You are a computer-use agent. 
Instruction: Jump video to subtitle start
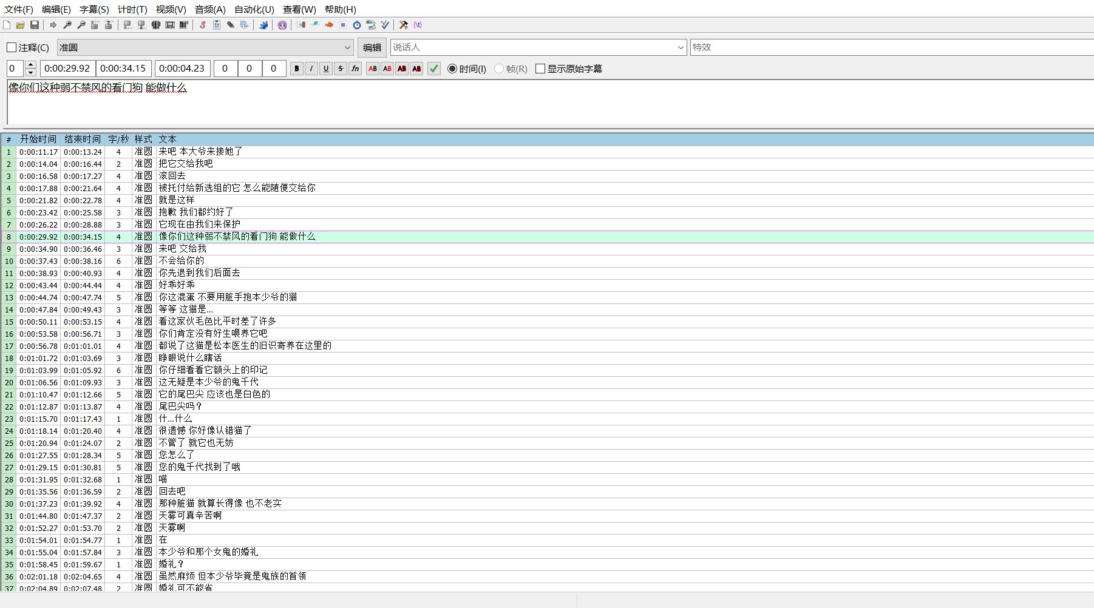95,25
